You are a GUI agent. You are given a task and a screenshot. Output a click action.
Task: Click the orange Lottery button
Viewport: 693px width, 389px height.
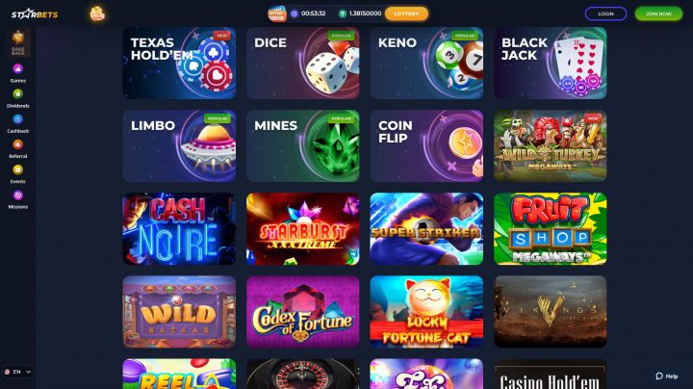406,13
